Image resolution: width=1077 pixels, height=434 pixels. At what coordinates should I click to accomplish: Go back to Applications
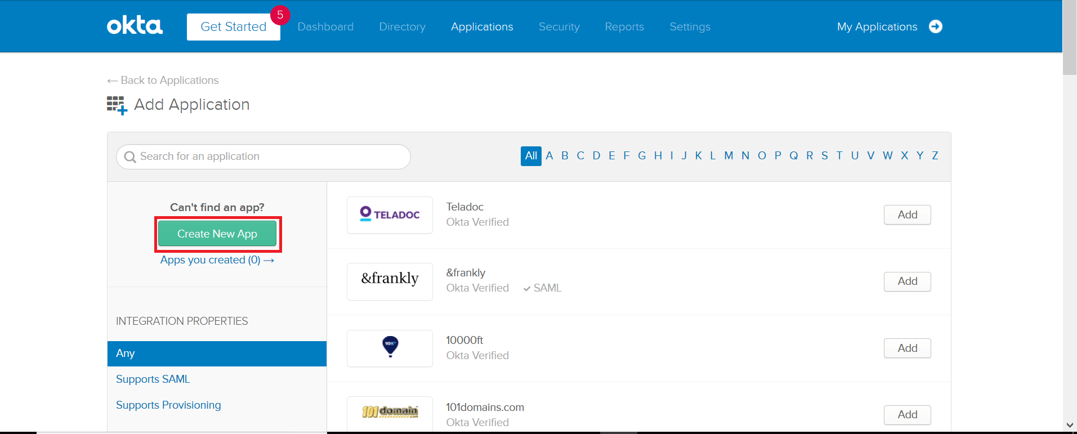[163, 80]
